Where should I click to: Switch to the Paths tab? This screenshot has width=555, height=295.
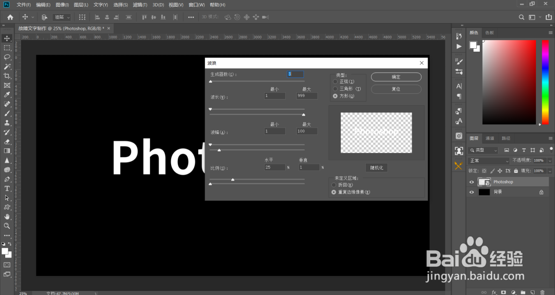click(x=506, y=138)
